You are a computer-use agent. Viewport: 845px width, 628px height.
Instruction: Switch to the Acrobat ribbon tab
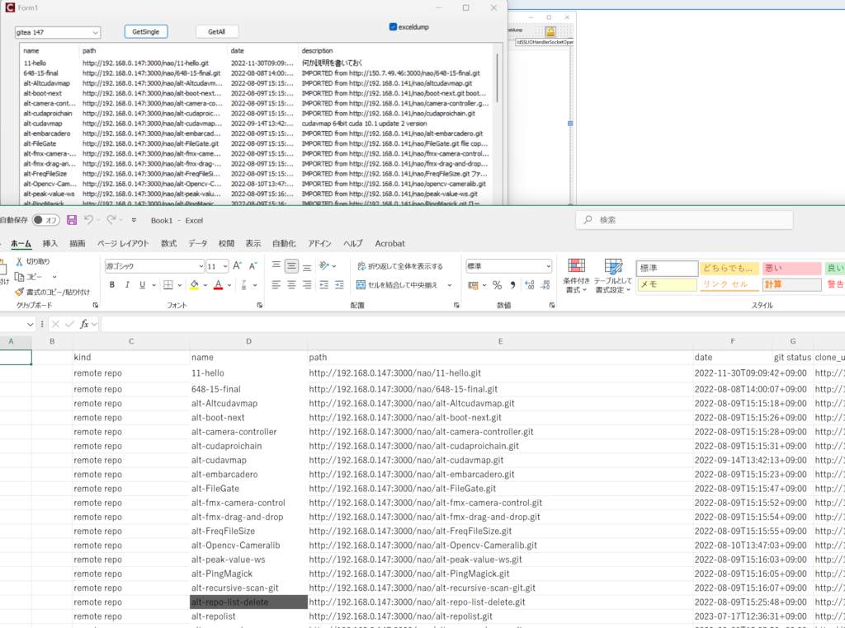click(389, 243)
